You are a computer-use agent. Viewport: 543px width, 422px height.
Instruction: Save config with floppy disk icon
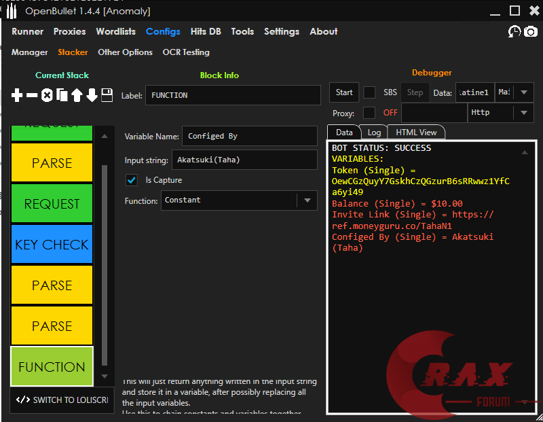tap(107, 95)
